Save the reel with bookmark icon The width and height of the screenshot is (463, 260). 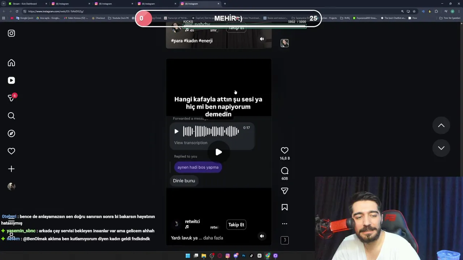click(285, 207)
